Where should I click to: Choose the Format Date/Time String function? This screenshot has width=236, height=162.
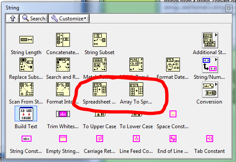click(x=173, y=65)
